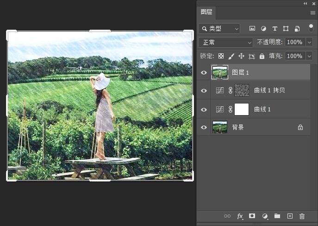Viewport: 318px width, 226px height.
Task: Switch to the 图层 panel tab
Action: tap(206, 12)
